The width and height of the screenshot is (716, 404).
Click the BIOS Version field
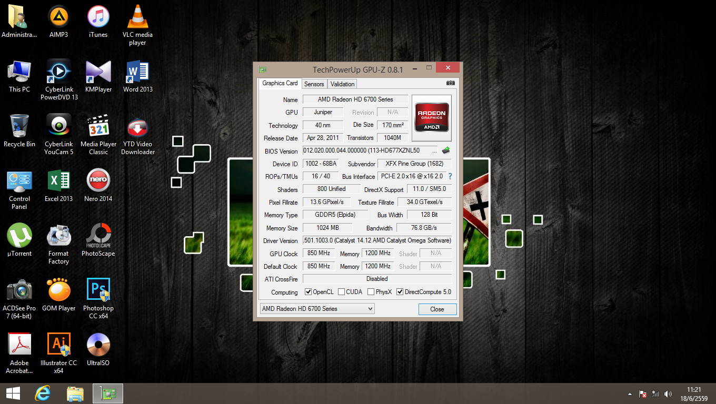[x=370, y=150]
